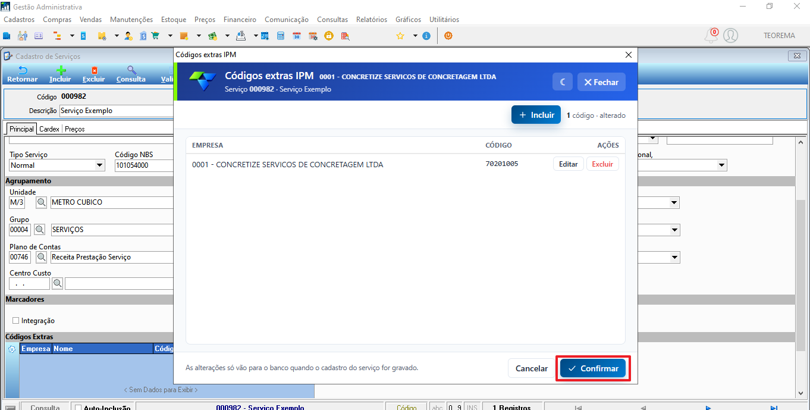Click the green shopping cart toolbar icon
This screenshot has width=810, height=410.
tap(155, 36)
